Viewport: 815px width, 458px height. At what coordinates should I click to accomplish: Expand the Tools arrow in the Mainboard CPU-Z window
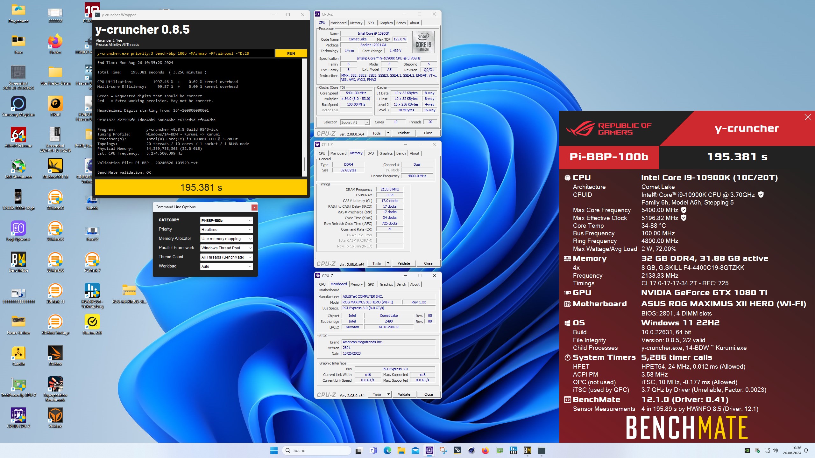pyautogui.click(x=388, y=394)
